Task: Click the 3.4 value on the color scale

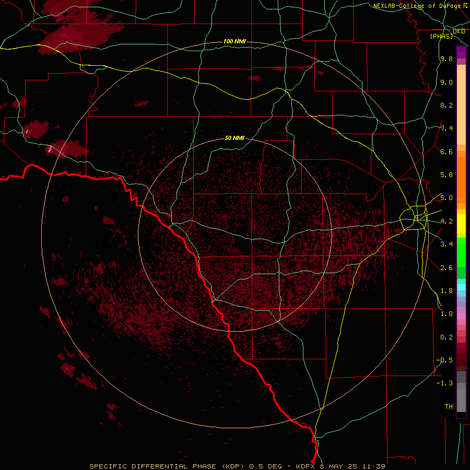Action: pyautogui.click(x=446, y=244)
